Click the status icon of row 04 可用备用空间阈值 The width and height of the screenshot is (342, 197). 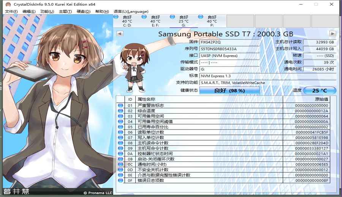click(120, 121)
